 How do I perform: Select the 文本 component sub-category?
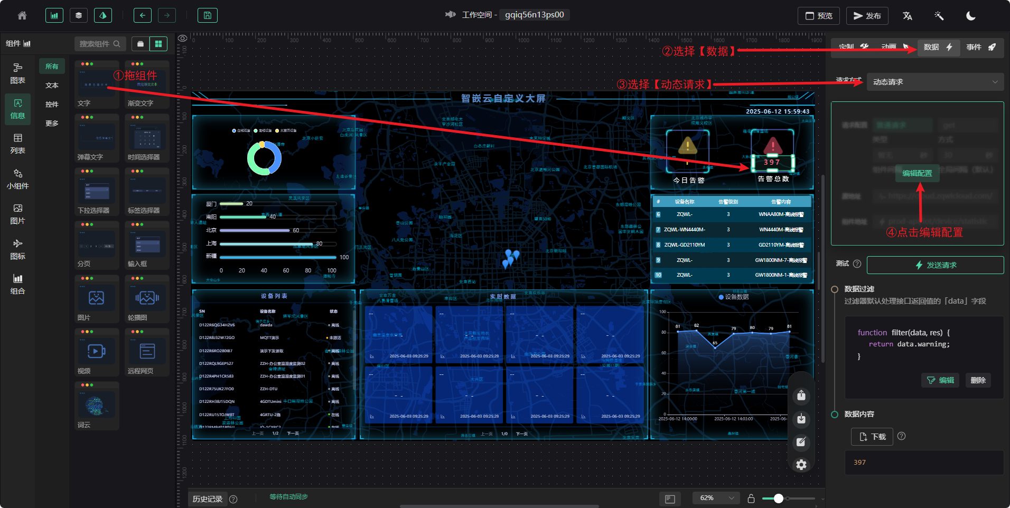[x=52, y=86]
